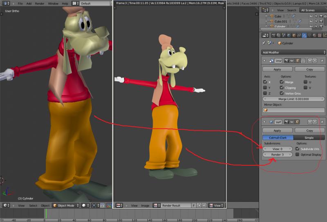Toggle the Subdivide UVs checkbox
Image resolution: width=327 pixels, height=222 pixels.
pos(298,149)
